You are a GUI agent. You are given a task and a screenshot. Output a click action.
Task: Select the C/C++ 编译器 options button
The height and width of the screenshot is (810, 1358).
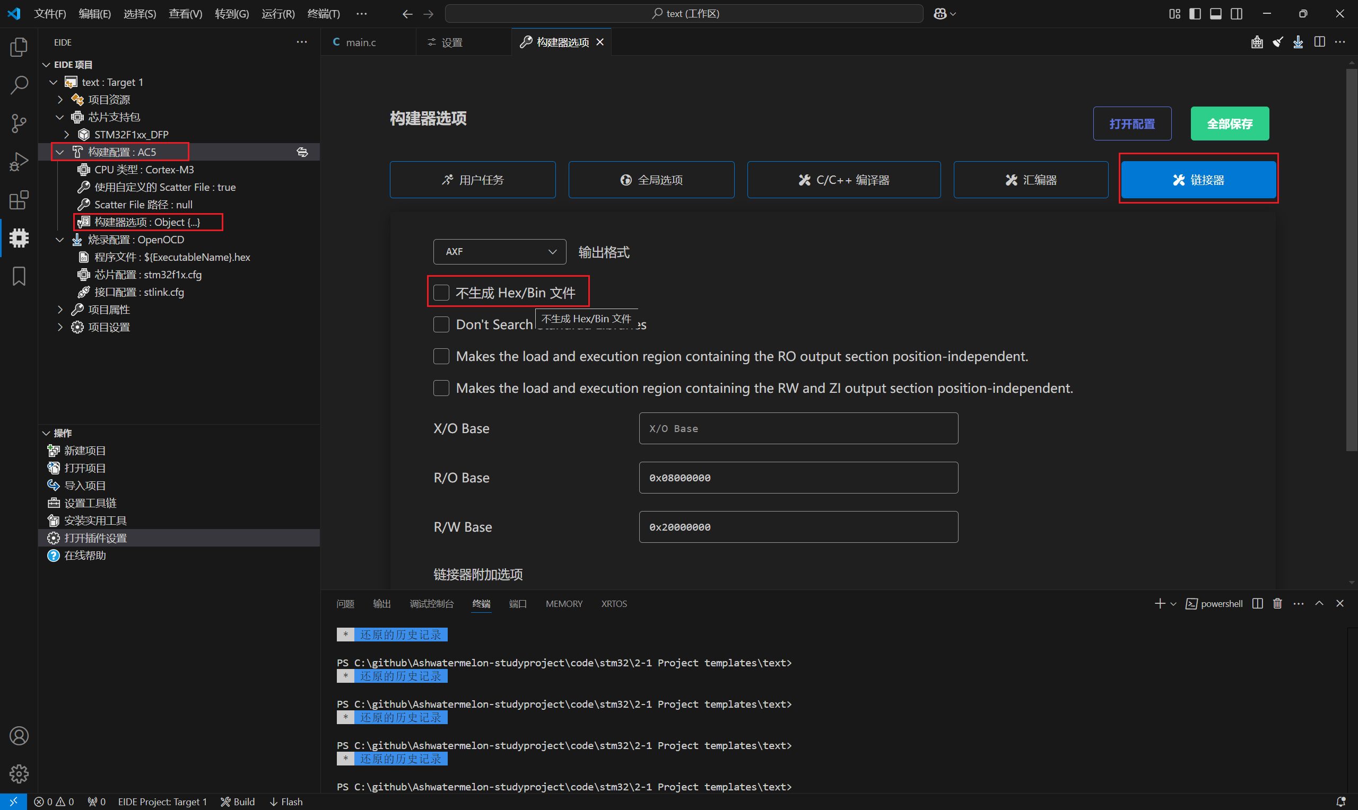coord(843,180)
